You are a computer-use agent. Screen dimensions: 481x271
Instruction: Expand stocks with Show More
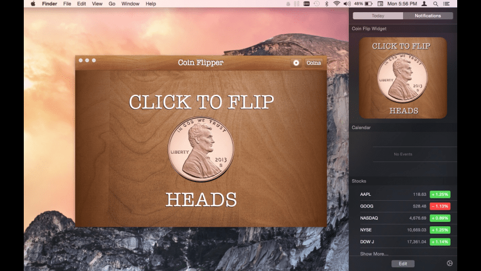pos(374,254)
